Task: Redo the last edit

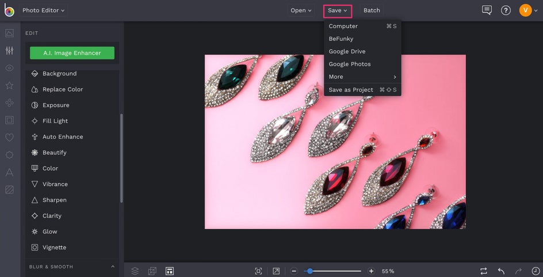Action: [x=518, y=271]
